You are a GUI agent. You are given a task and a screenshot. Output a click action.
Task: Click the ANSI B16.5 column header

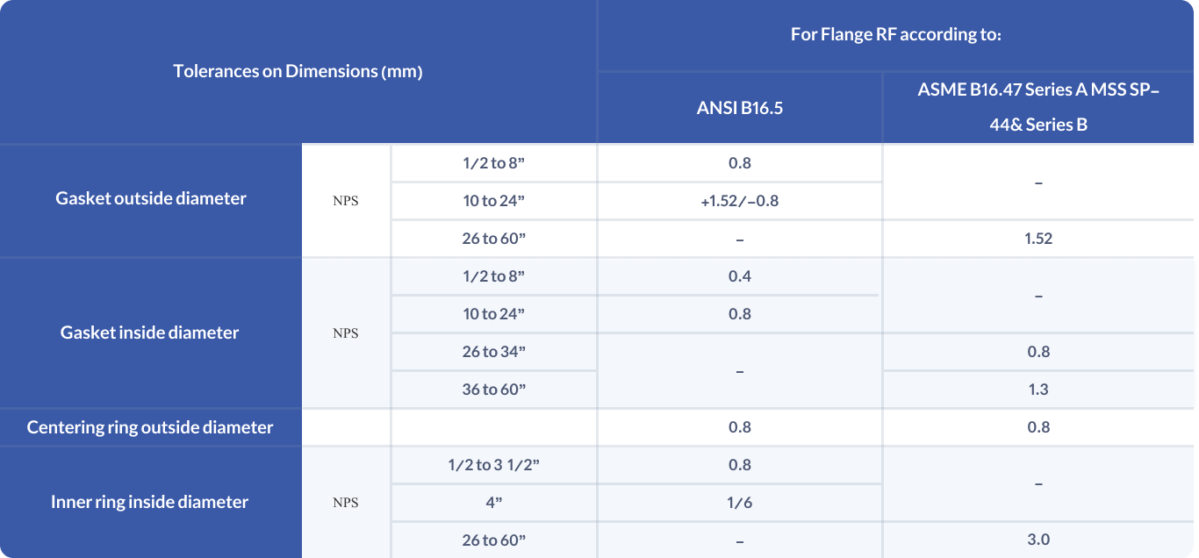(739, 109)
